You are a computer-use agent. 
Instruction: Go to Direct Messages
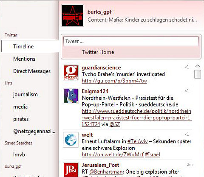click(x=32, y=71)
